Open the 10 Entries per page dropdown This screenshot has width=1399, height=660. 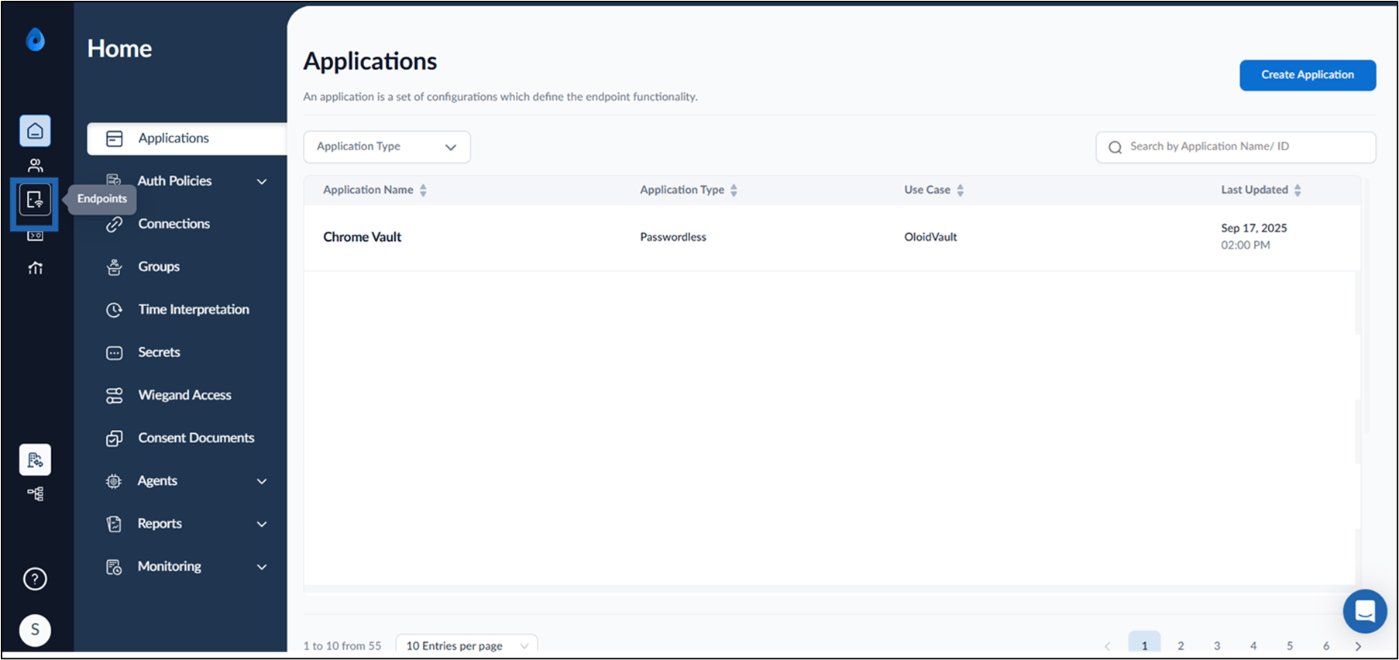click(466, 645)
